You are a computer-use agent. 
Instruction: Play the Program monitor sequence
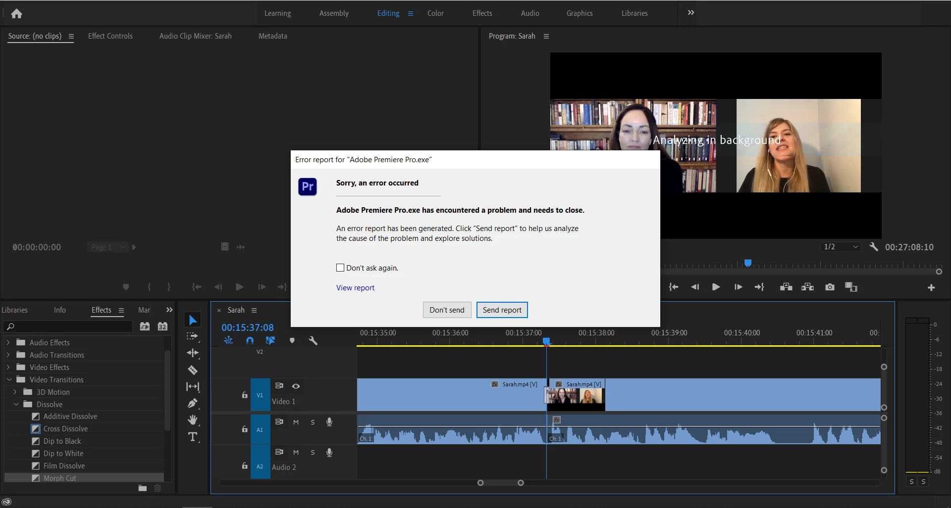716,287
